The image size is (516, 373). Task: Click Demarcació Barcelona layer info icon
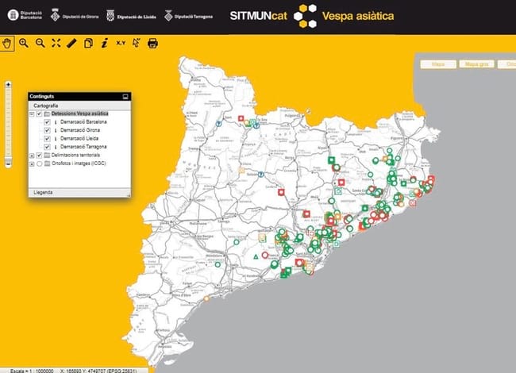[x=56, y=122]
